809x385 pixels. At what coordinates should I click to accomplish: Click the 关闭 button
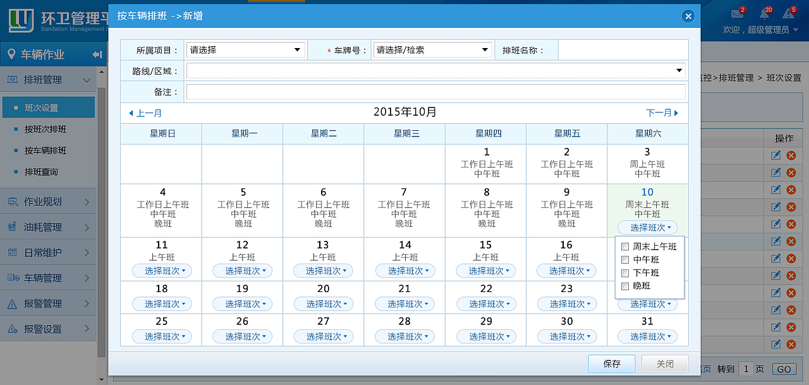665,364
